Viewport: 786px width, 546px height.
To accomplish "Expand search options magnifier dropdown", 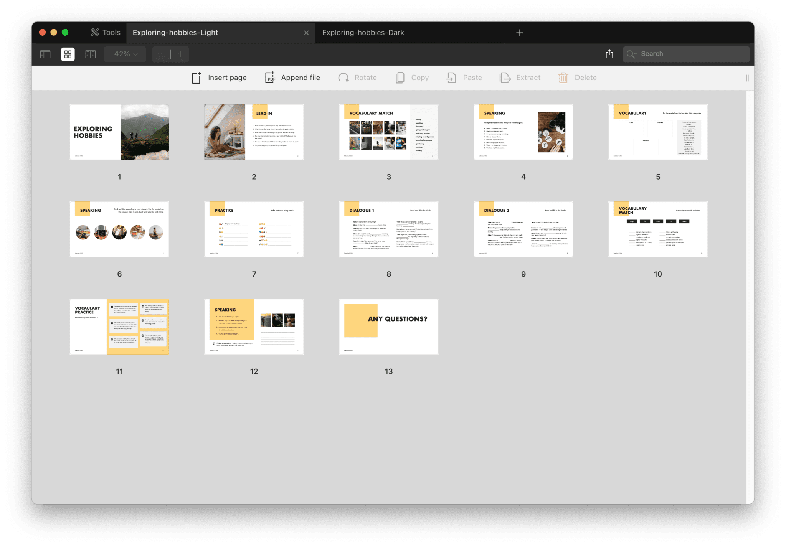I will 631,54.
